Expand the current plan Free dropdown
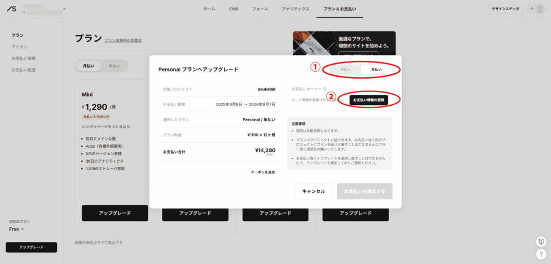 [16, 229]
